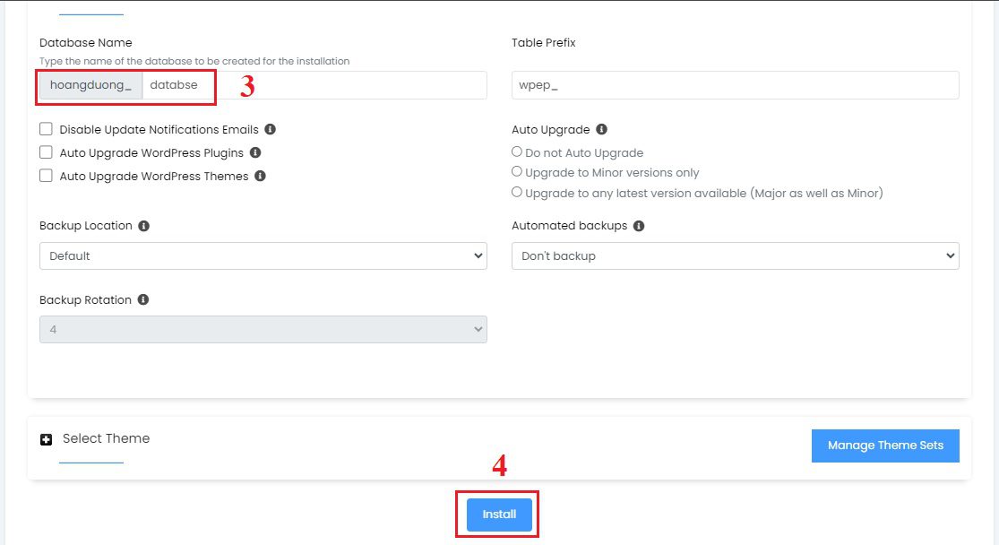Viewport: 999px width, 545px height.
Task: Choose Upgrade to Minor versions only
Action: (x=517, y=171)
